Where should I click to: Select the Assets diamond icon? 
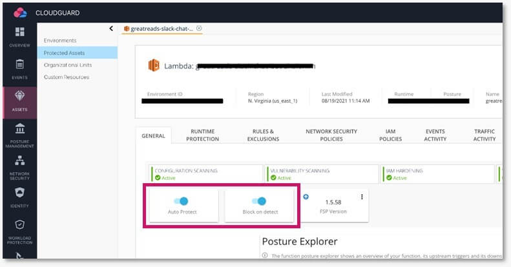19,96
